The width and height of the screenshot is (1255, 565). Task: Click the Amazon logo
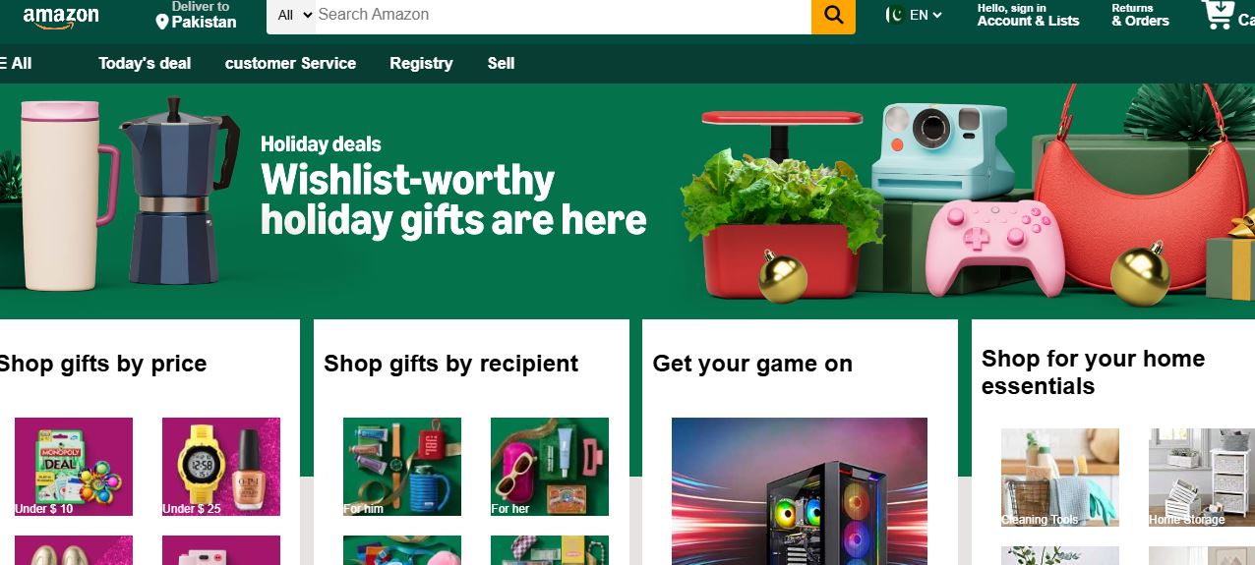point(60,18)
